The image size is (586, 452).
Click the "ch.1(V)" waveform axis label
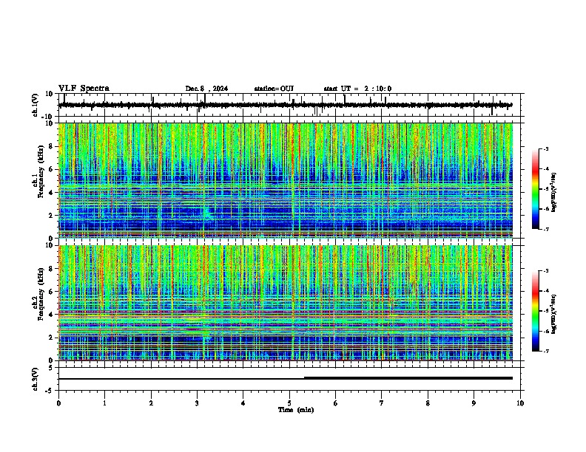35,105
